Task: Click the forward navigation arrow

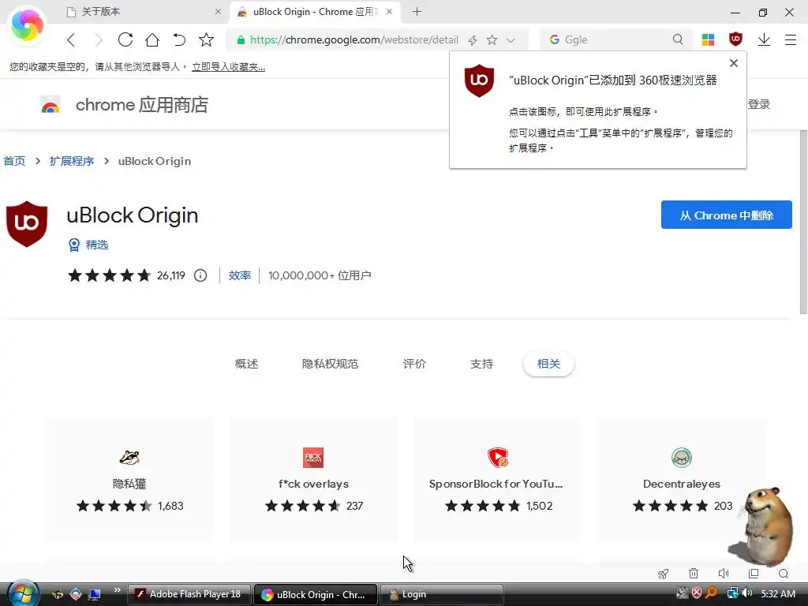Action: 99,39
